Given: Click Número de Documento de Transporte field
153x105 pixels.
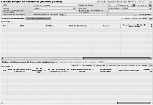Looking at the screenshot, I should tap(130, 12).
